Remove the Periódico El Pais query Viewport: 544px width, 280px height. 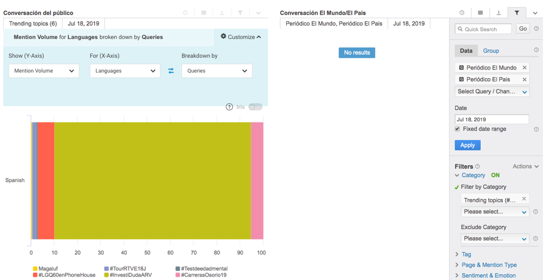click(524, 79)
